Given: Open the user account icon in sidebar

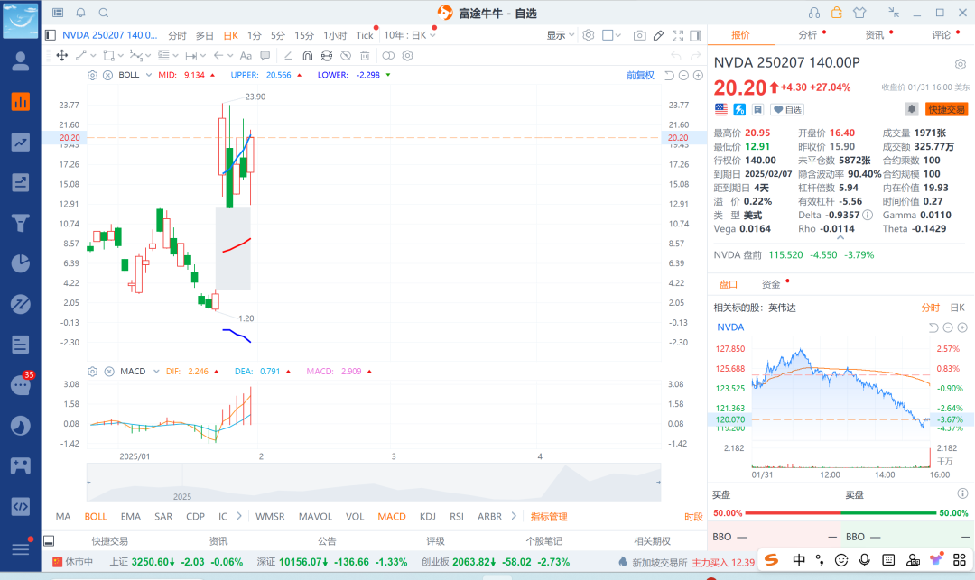Looking at the screenshot, I should click(x=21, y=60).
